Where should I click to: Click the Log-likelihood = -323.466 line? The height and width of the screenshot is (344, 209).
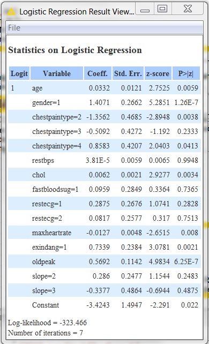point(47,323)
